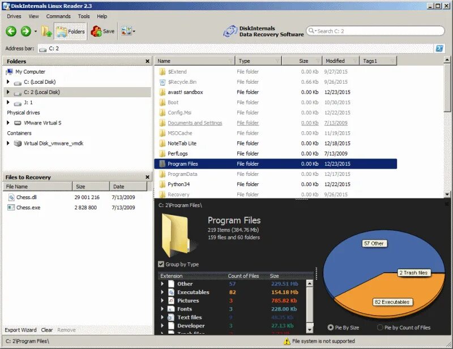This screenshot has width=453, height=349.
Task: Open the view mode dropdown icon
Action: pyautogui.click(x=128, y=31)
